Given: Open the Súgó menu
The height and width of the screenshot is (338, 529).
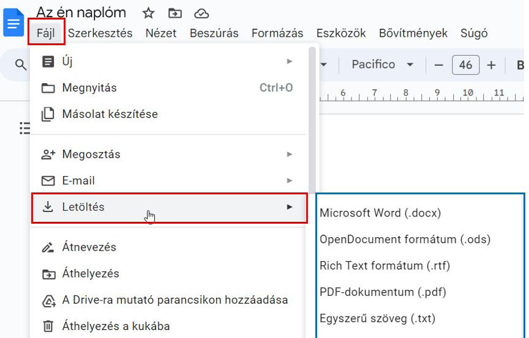Looking at the screenshot, I should (x=474, y=33).
